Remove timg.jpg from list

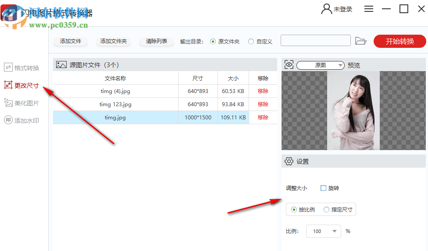tap(263, 118)
